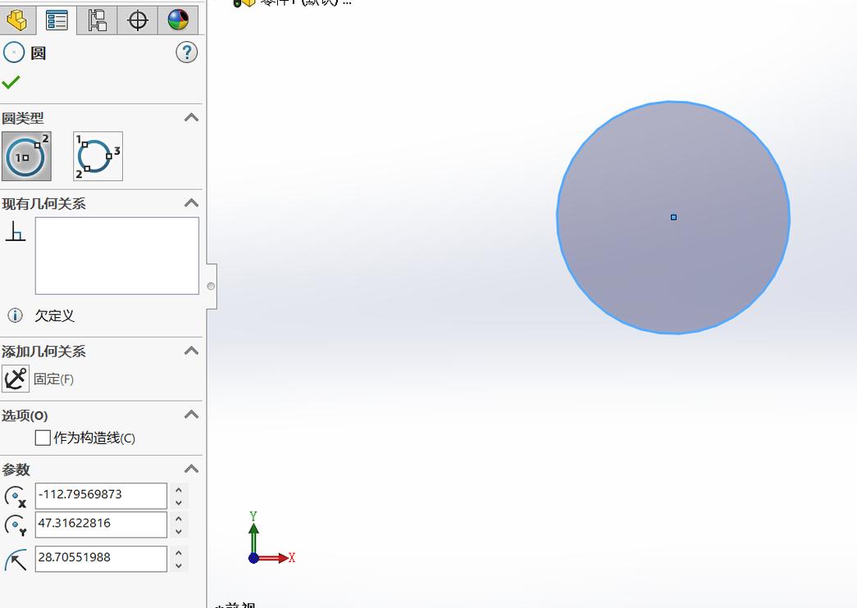Click the X center coordinate field
Image resolution: width=857 pixels, height=608 pixels.
pos(100,495)
